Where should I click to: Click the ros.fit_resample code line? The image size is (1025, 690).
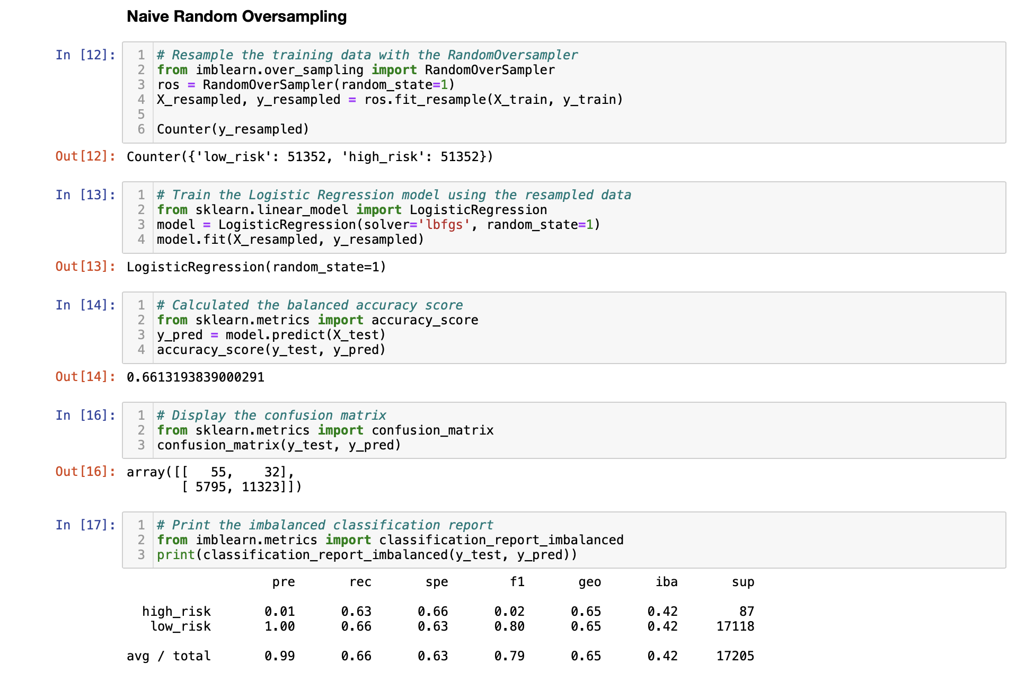(x=390, y=99)
